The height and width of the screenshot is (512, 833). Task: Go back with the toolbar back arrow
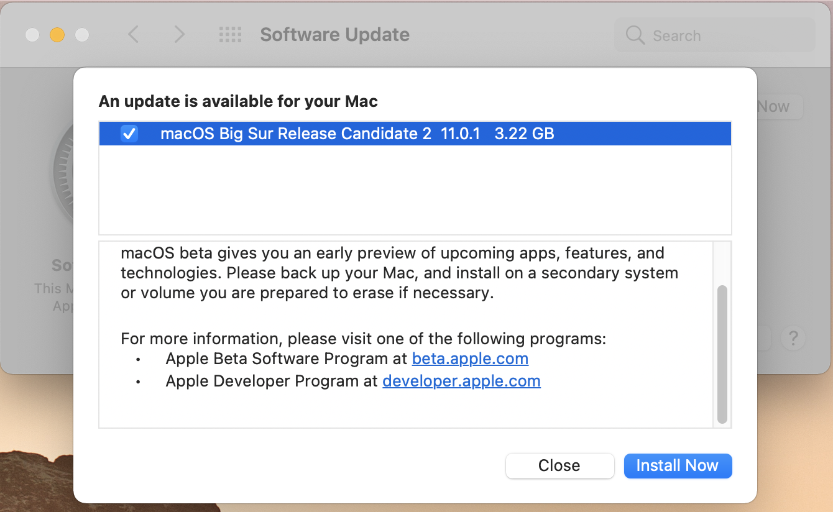[x=133, y=34]
